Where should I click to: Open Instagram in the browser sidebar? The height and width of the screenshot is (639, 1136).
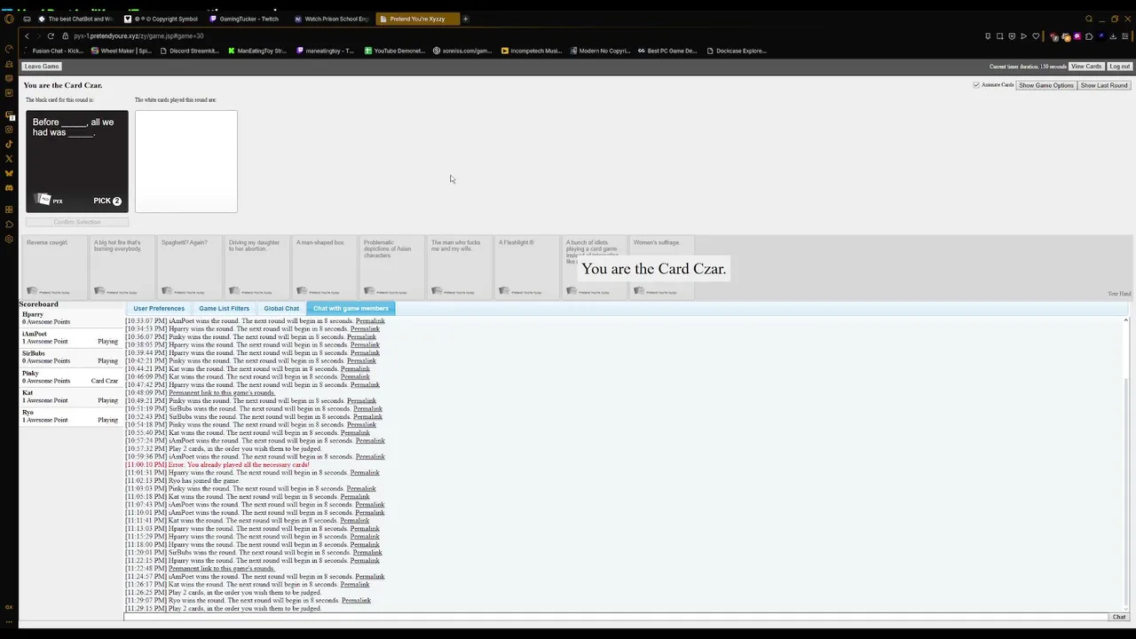9,130
